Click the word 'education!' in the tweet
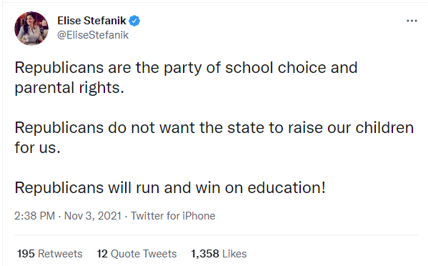Screen dimensions: 428x266 point(287,187)
